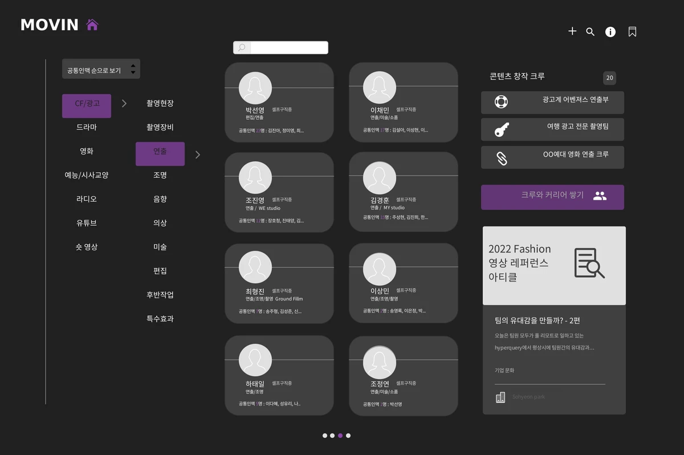The width and height of the screenshot is (684, 455).
Task: Click the 기업 문화 tag
Action: [x=504, y=371]
